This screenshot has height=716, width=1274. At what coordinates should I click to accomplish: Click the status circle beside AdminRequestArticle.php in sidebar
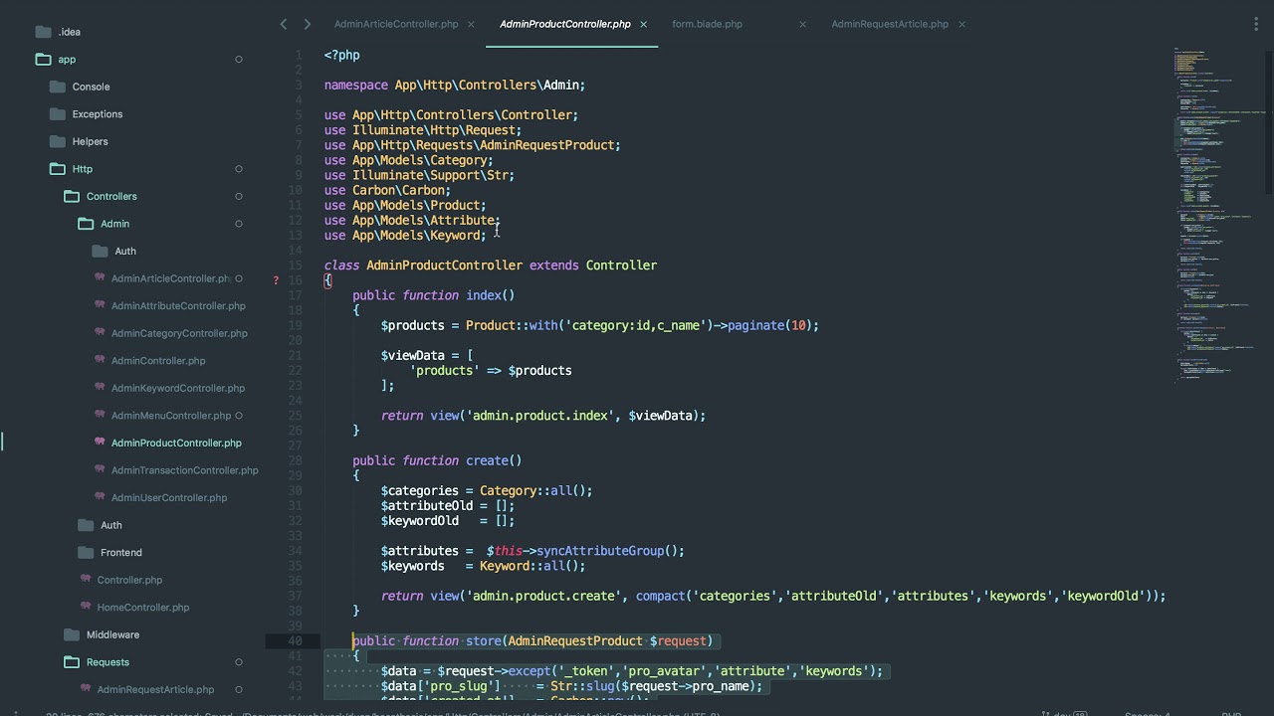[238, 689]
